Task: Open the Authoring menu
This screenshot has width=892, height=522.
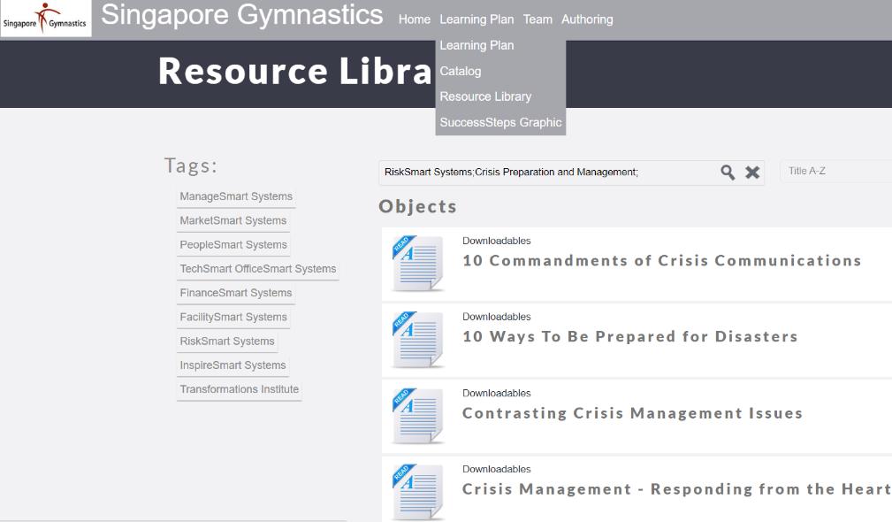Action: 587,19
